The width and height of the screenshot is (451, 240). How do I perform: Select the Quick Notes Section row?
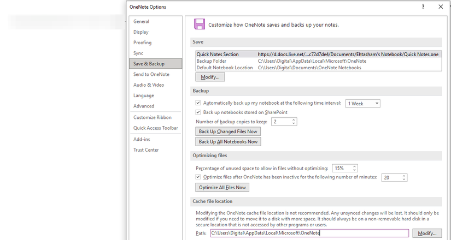click(x=318, y=54)
